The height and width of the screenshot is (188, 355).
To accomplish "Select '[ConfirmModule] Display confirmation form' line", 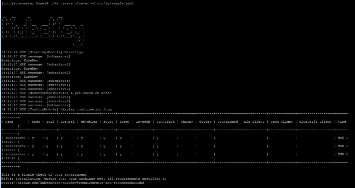I will click(56, 110).
